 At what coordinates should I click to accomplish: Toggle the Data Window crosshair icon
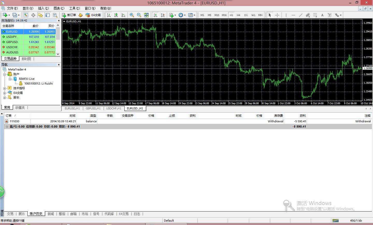point(33,15)
